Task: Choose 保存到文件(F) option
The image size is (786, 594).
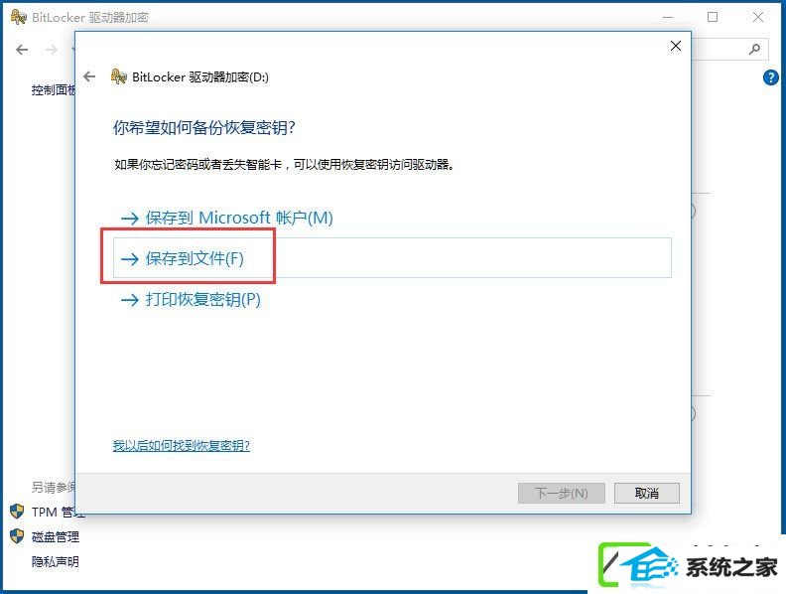Action: [x=392, y=258]
